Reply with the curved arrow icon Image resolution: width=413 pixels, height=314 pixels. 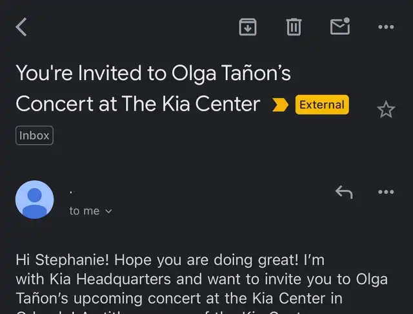point(344,192)
